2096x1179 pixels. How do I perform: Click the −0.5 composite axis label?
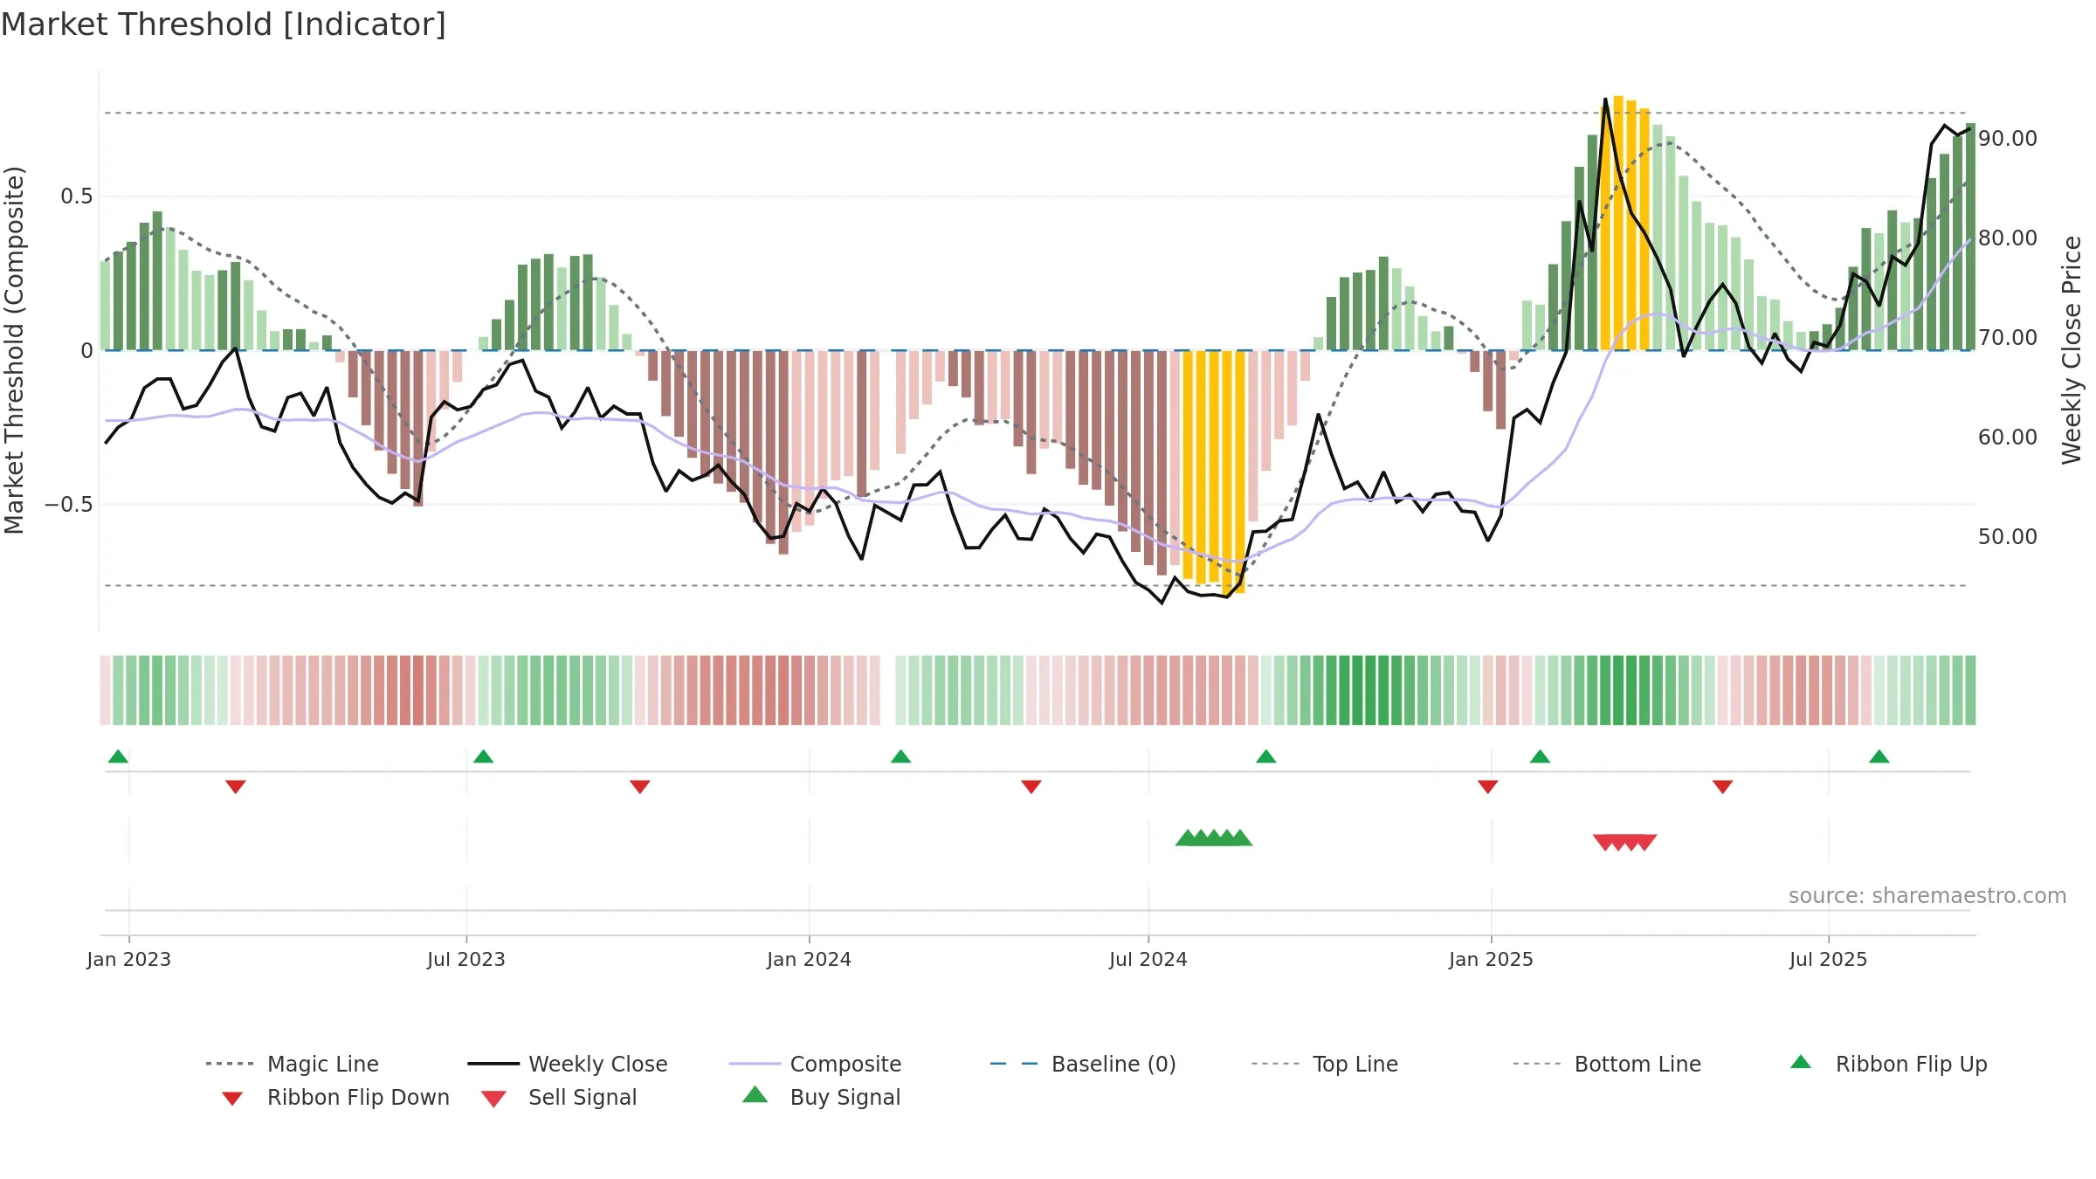coord(68,504)
